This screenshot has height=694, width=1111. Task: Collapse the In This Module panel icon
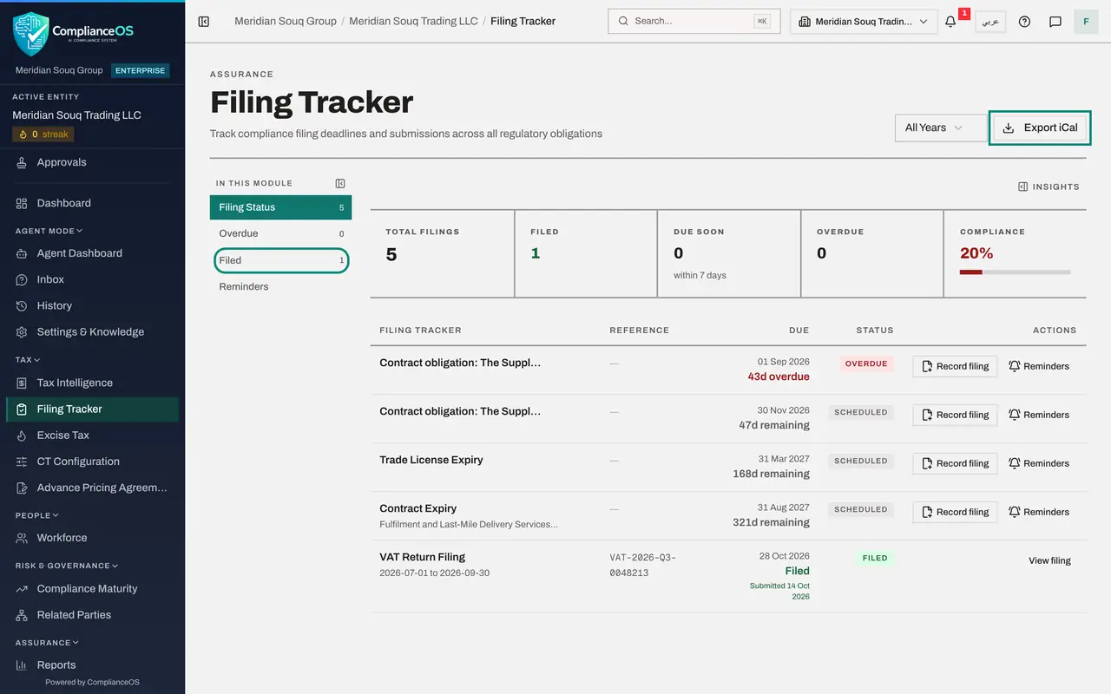point(340,183)
